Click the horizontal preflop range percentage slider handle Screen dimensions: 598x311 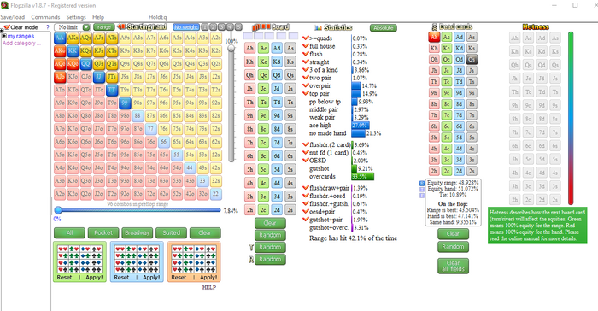pyautogui.click(x=58, y=210)
